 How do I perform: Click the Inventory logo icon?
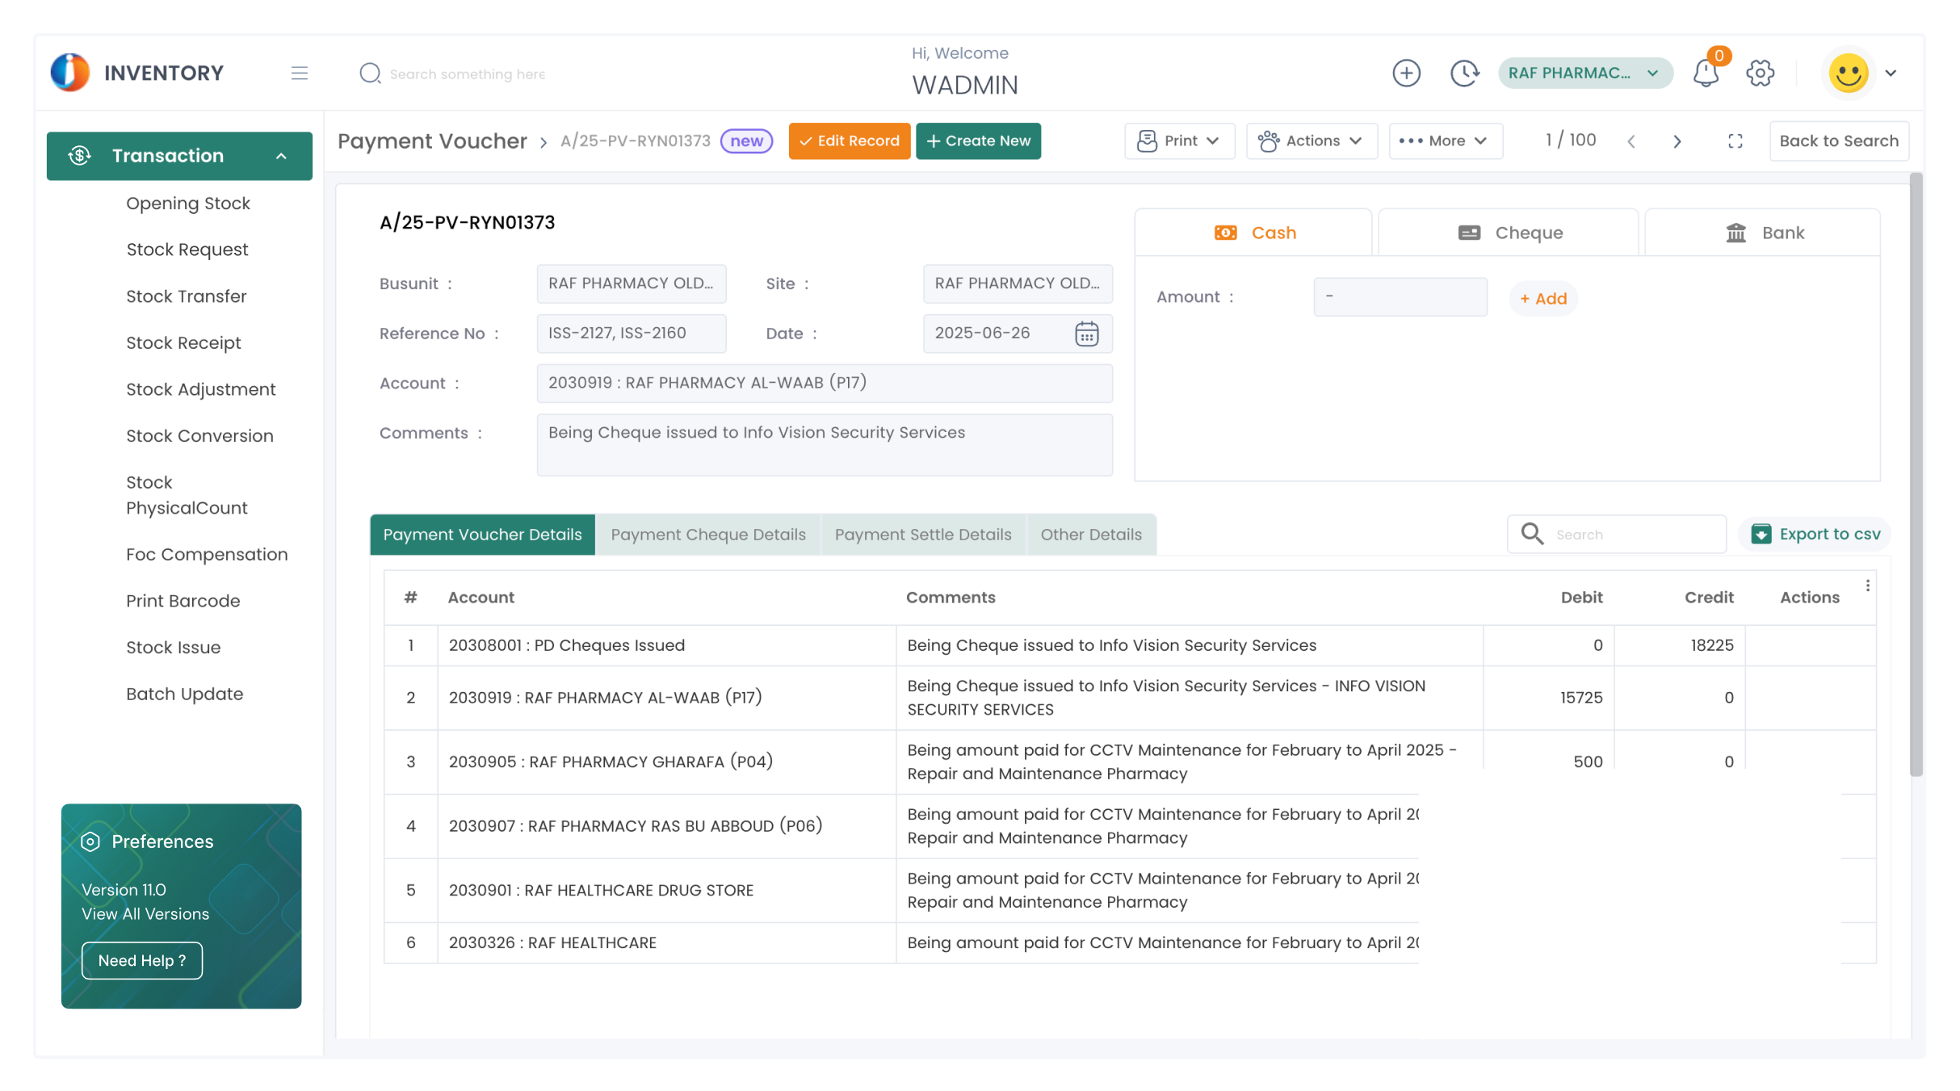click(69, 73)
